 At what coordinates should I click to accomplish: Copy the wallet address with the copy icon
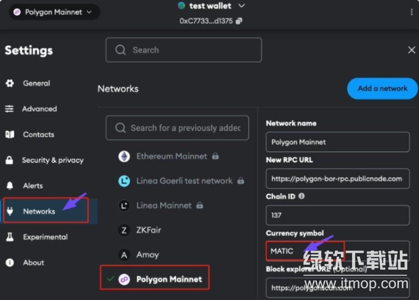(x=239, y=21)
